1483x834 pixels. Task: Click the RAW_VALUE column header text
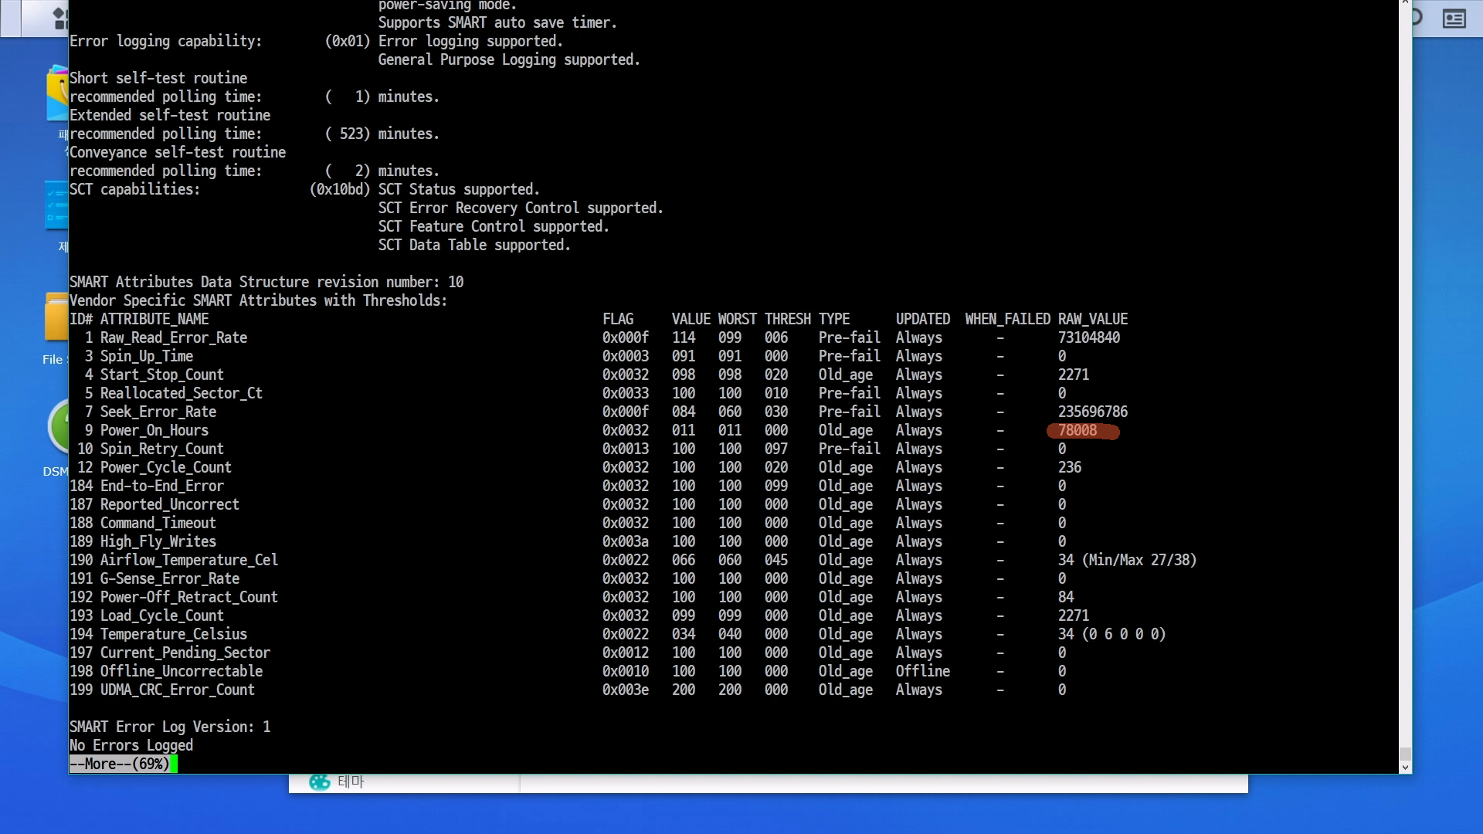click(x=1092, y=319)
